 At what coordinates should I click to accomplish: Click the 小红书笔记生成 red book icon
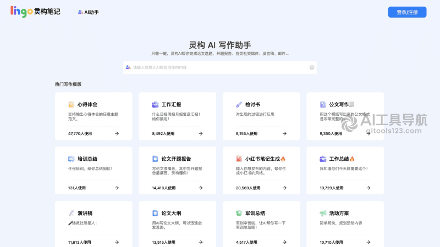coord(239,159)
